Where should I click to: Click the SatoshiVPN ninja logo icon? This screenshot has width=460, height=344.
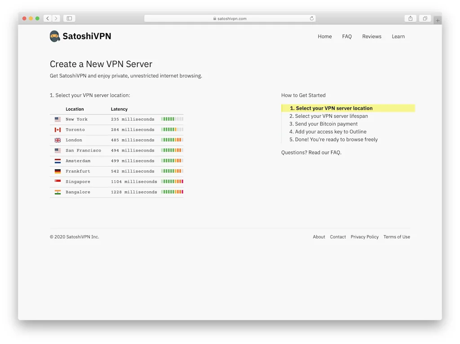tap(55, 36)
